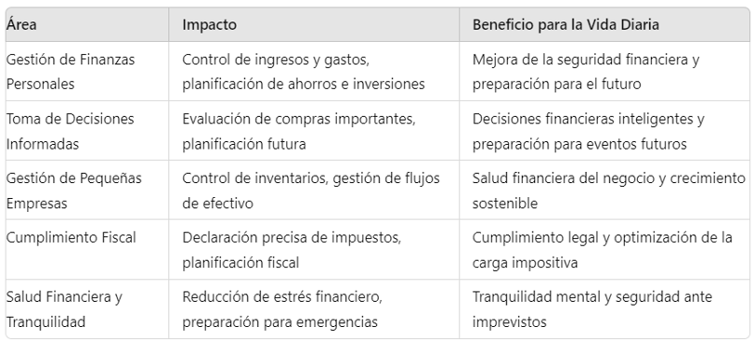Click the Salud financiera del negocio cell
This screenshot has height=341, width=754.
pyautogui.click(x=604, y=190)
